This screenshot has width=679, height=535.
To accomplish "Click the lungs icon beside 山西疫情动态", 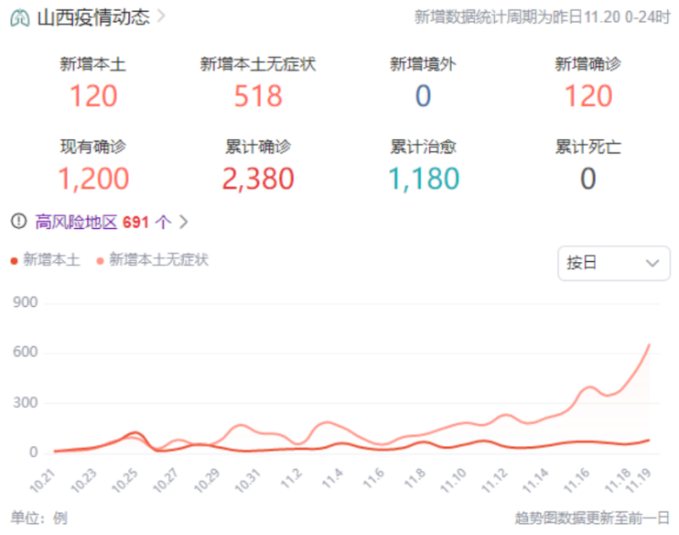I will coord(19,17).
